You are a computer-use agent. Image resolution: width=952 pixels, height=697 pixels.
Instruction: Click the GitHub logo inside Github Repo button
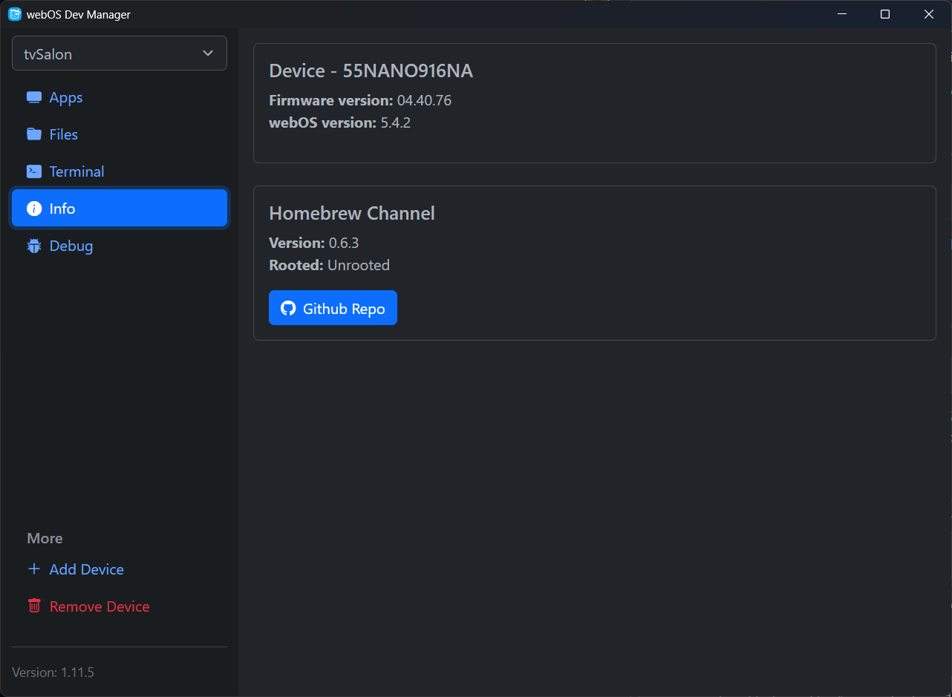coord(287,307)
